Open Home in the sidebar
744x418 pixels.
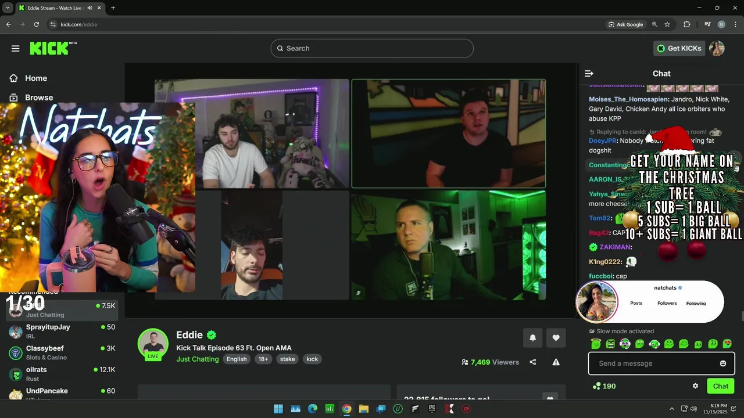(x=30, y=78)
